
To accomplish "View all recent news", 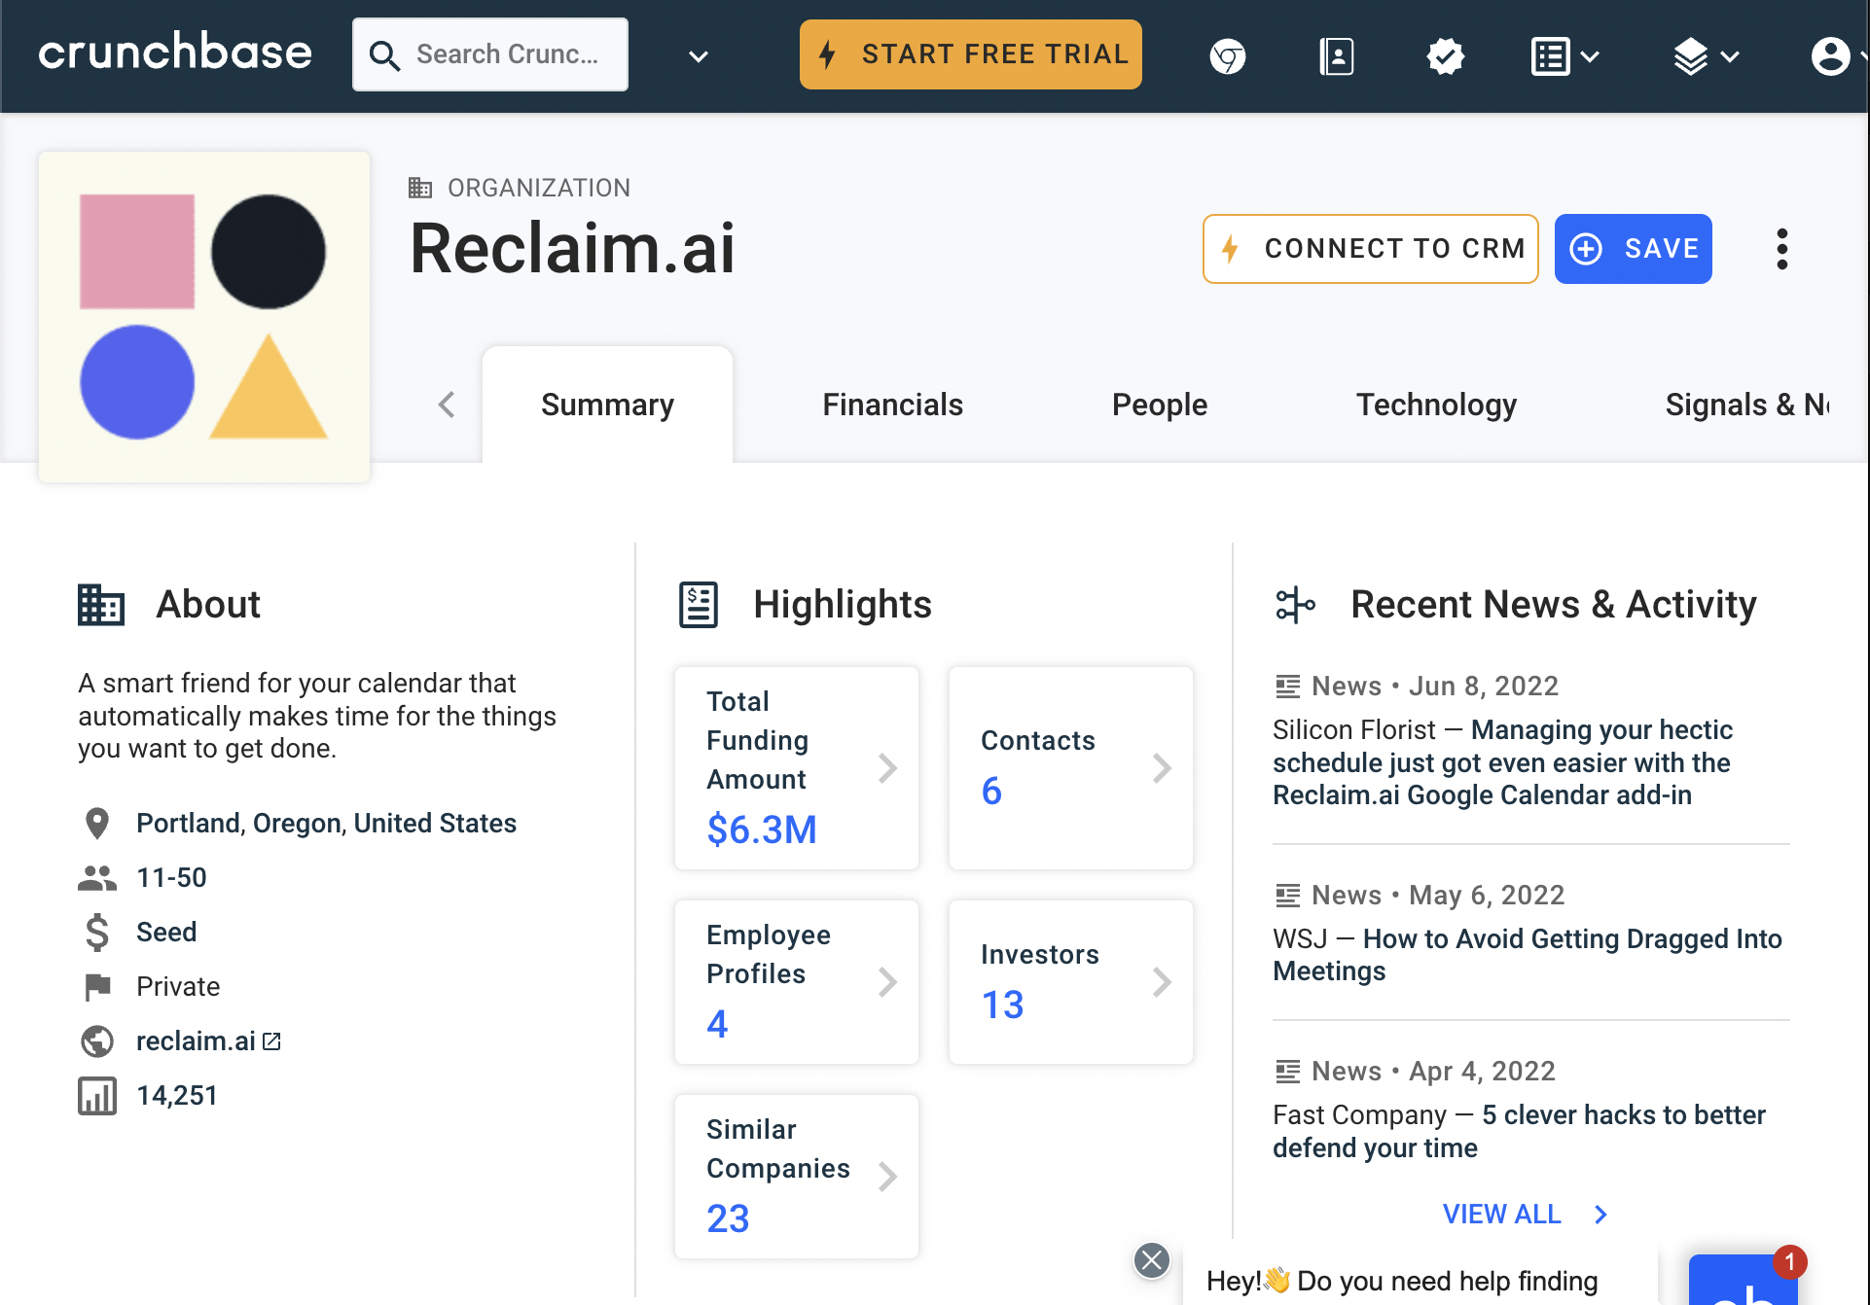I will click(1501, 1215).
